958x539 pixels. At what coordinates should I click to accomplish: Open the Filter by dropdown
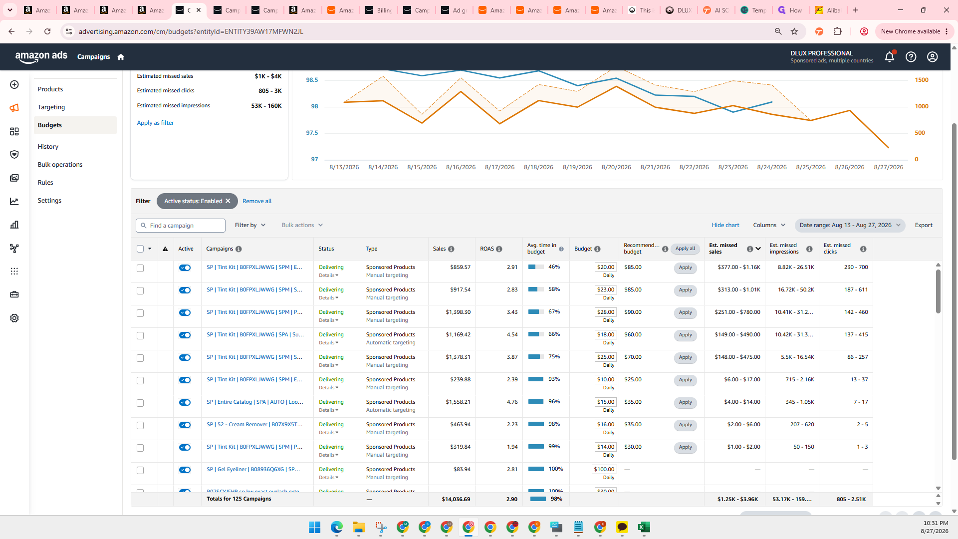(x=250, y=226)
